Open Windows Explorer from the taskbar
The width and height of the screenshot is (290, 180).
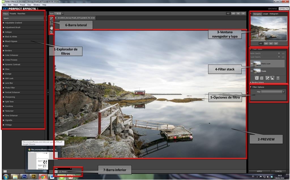coord(15,177)
